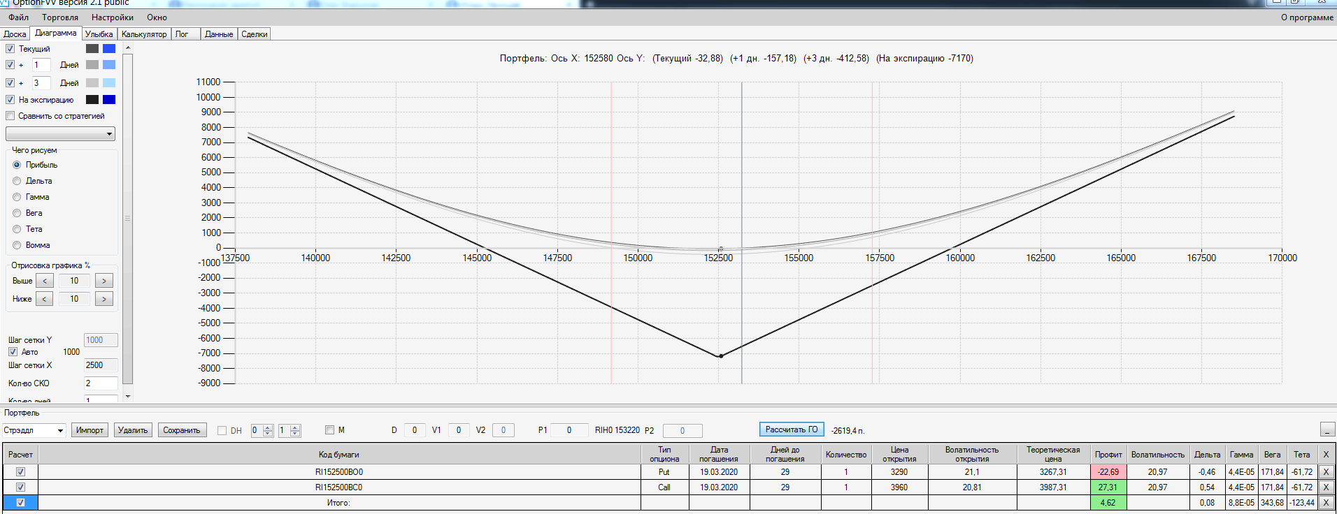Show the Сделки tab
The image size is (1337, 514).
click(x=255, y=34)
